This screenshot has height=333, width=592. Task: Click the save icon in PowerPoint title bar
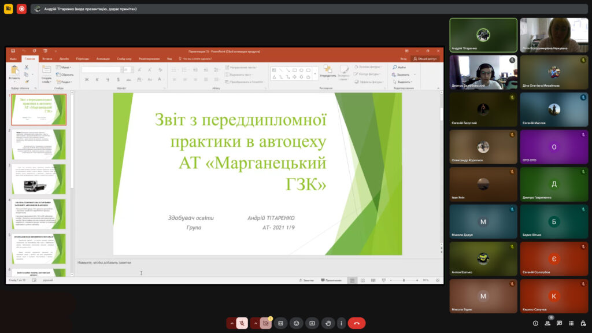click(x=13, y=51)
